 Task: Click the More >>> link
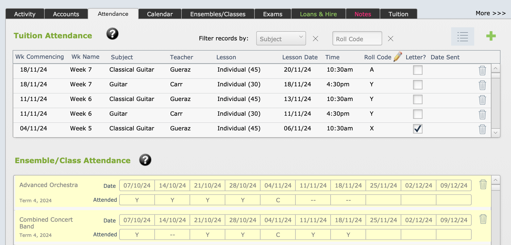pos(490,13)
